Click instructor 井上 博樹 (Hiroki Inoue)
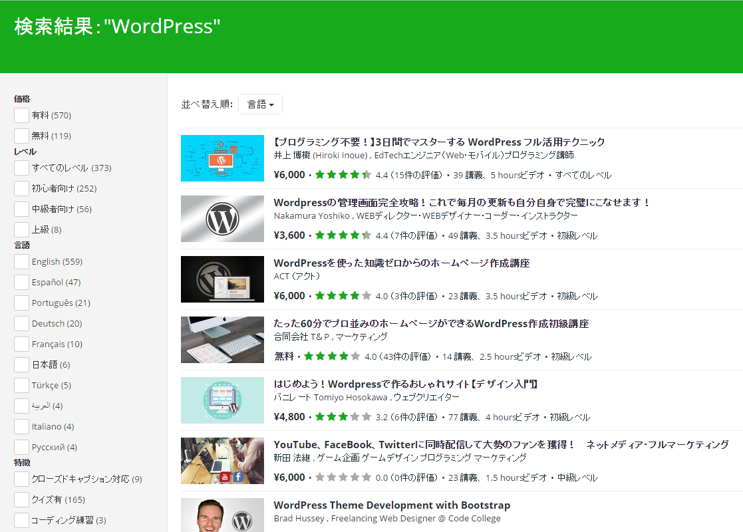This screenshot has width=743, height=532. point(321,156)
